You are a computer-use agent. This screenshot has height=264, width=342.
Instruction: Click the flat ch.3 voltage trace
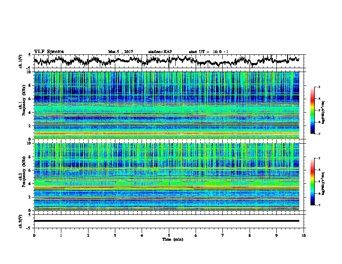click(167, 221)
